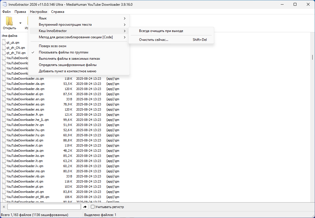Open the dropdown arrow beside Открыть
The height and width of the screenshot is (218, 315).
pyautogui.click(x=20, y=23)
